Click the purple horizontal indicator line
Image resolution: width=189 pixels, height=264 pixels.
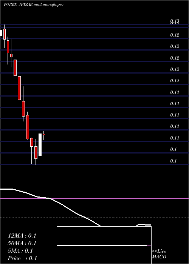tap(94, 199)
